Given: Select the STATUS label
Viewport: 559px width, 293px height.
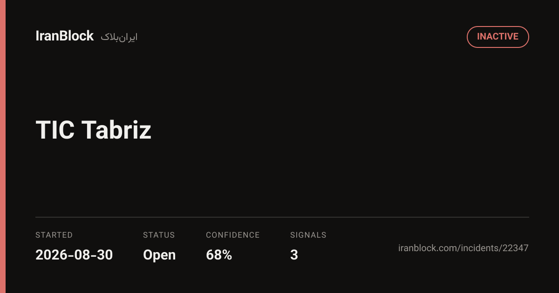Looking at the screenshot, I should 159,235.
